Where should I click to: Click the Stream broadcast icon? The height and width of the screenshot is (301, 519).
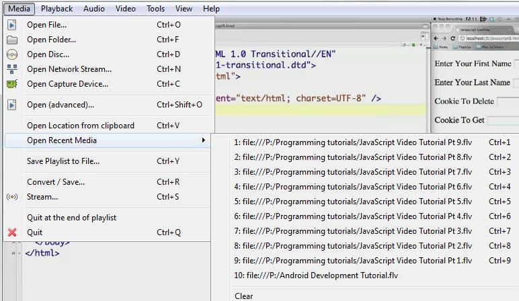[x=12, y=197]
